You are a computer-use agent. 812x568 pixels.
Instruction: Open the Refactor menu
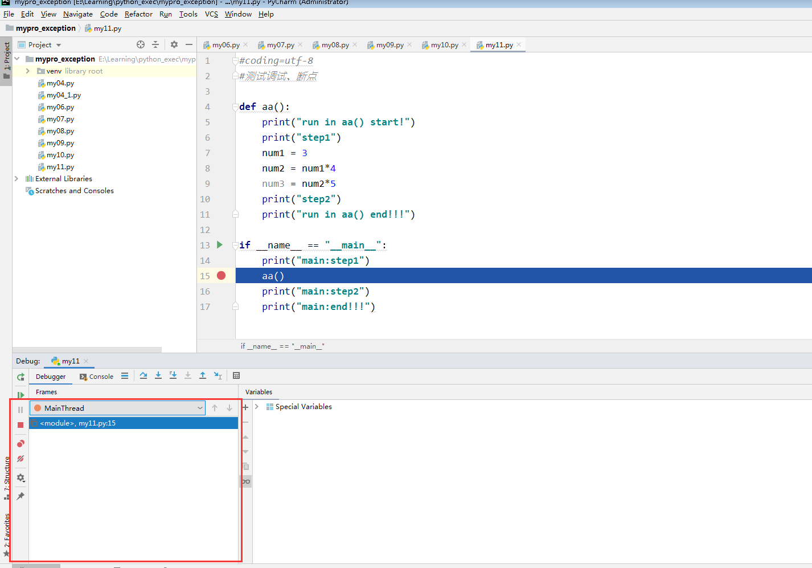138,14
